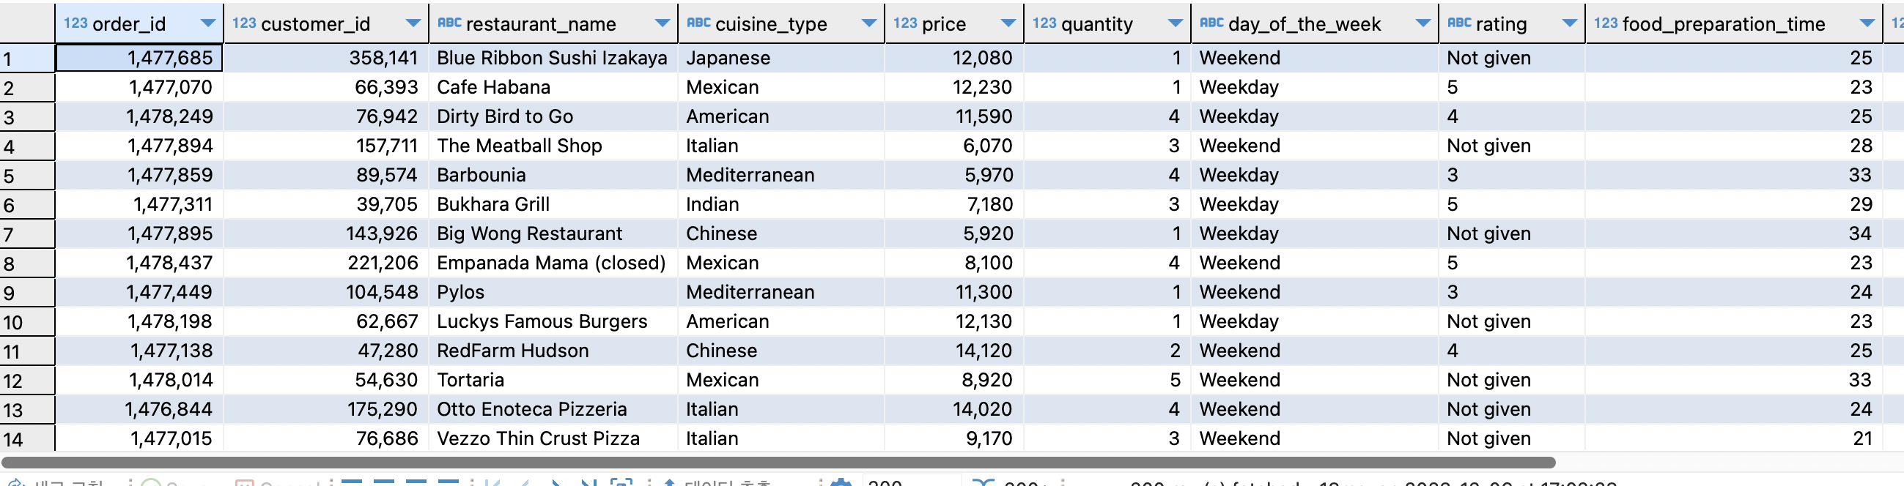The width and height of the screenshot is (1904, 486).
Task: Open the customer_id column filter arrow
Action: coord(413,23)
